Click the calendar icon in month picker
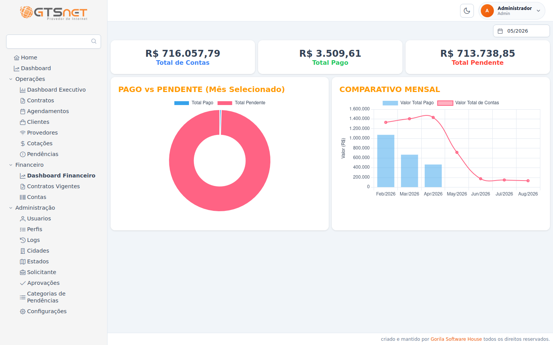The width and height of the screenshot is (553, 345). [500, 31]
